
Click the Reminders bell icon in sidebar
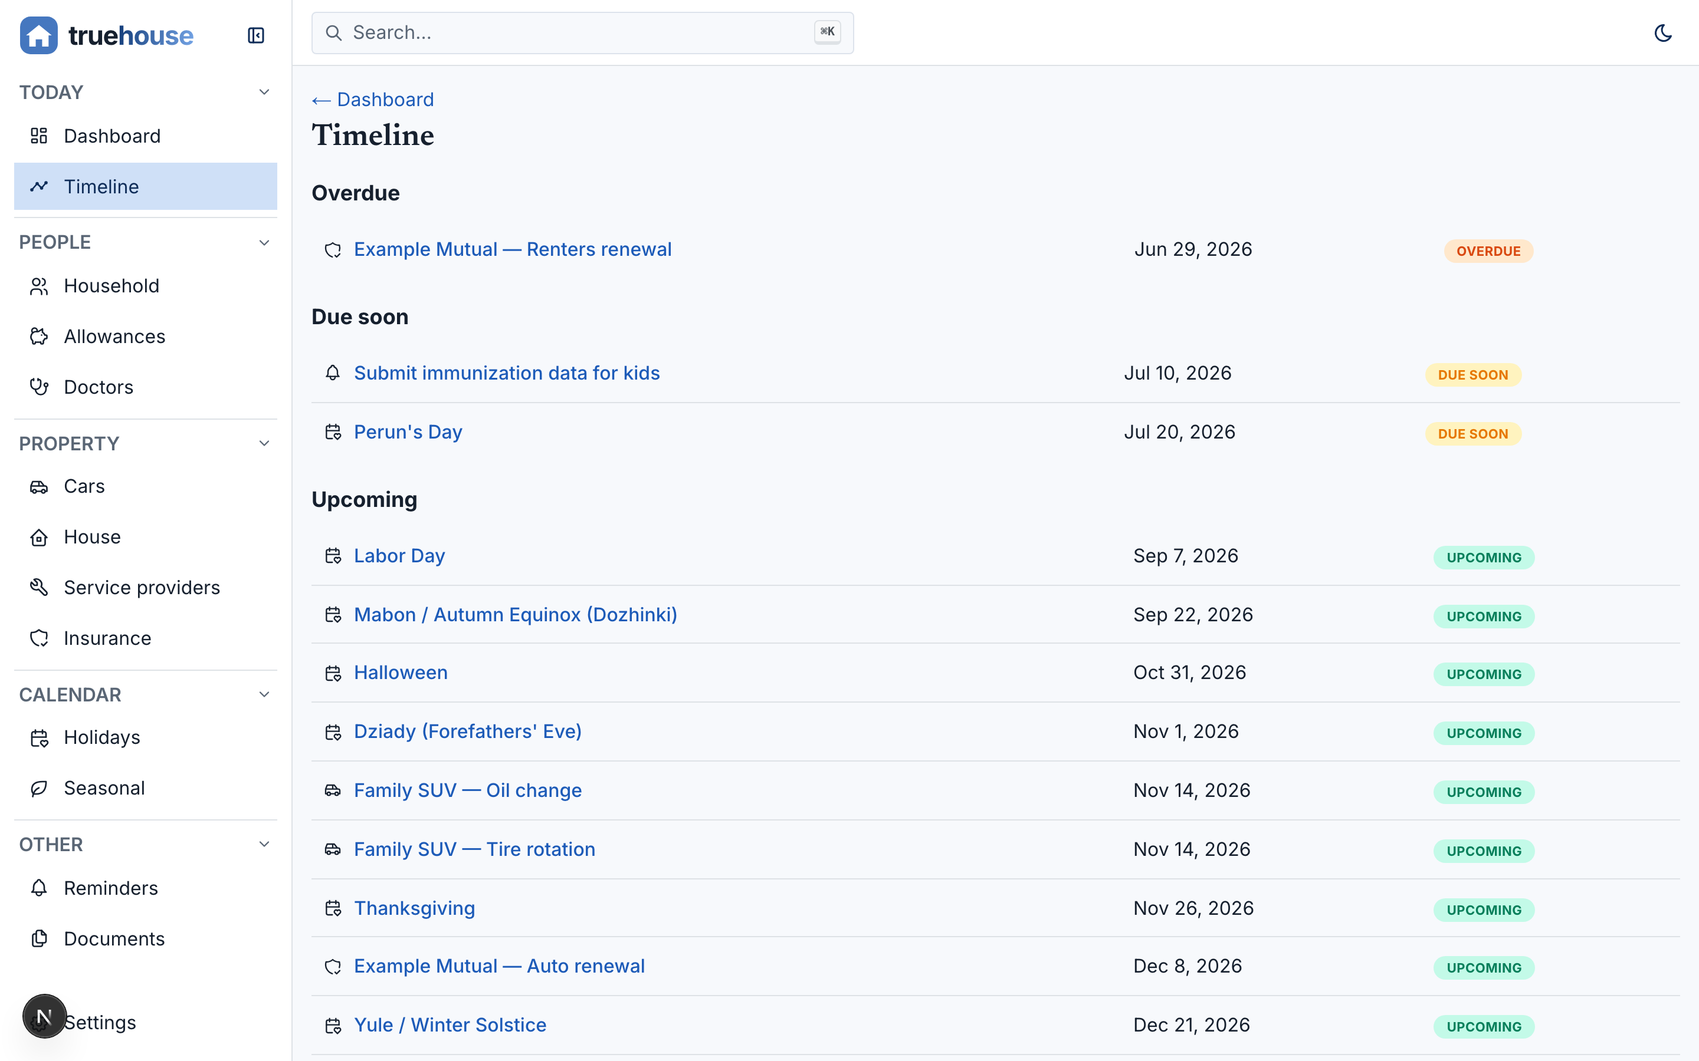(38, 888)
